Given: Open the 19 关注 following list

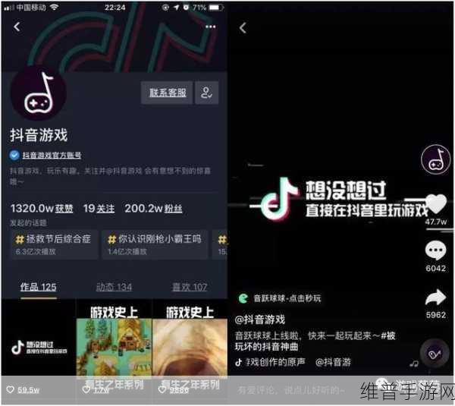Looking at the screenshot, I should (99, 208).
